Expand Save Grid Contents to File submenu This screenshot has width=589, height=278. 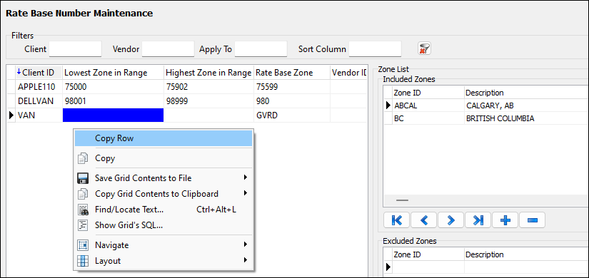(x=246, y=177)
